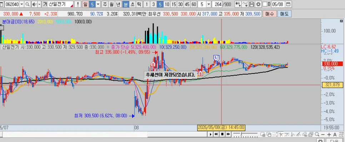This screenshot has width=345, height=142.
Task: Toggle the blue S sell signal marker
Action: (216, 58)
